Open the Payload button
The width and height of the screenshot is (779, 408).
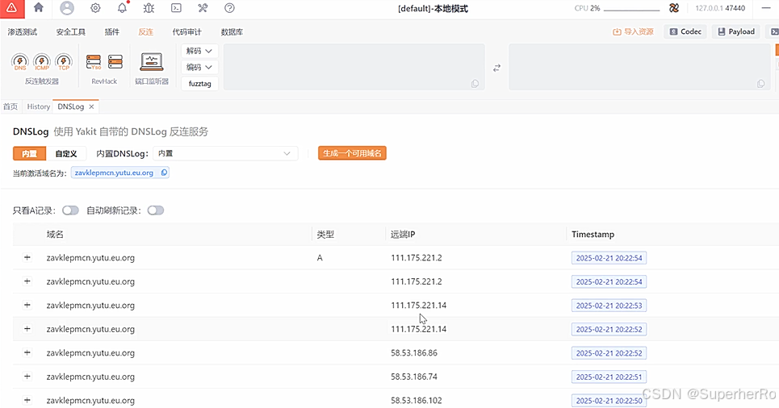736,31
